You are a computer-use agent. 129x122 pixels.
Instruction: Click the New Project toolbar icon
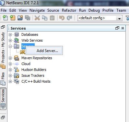click(x=13, y=18)
